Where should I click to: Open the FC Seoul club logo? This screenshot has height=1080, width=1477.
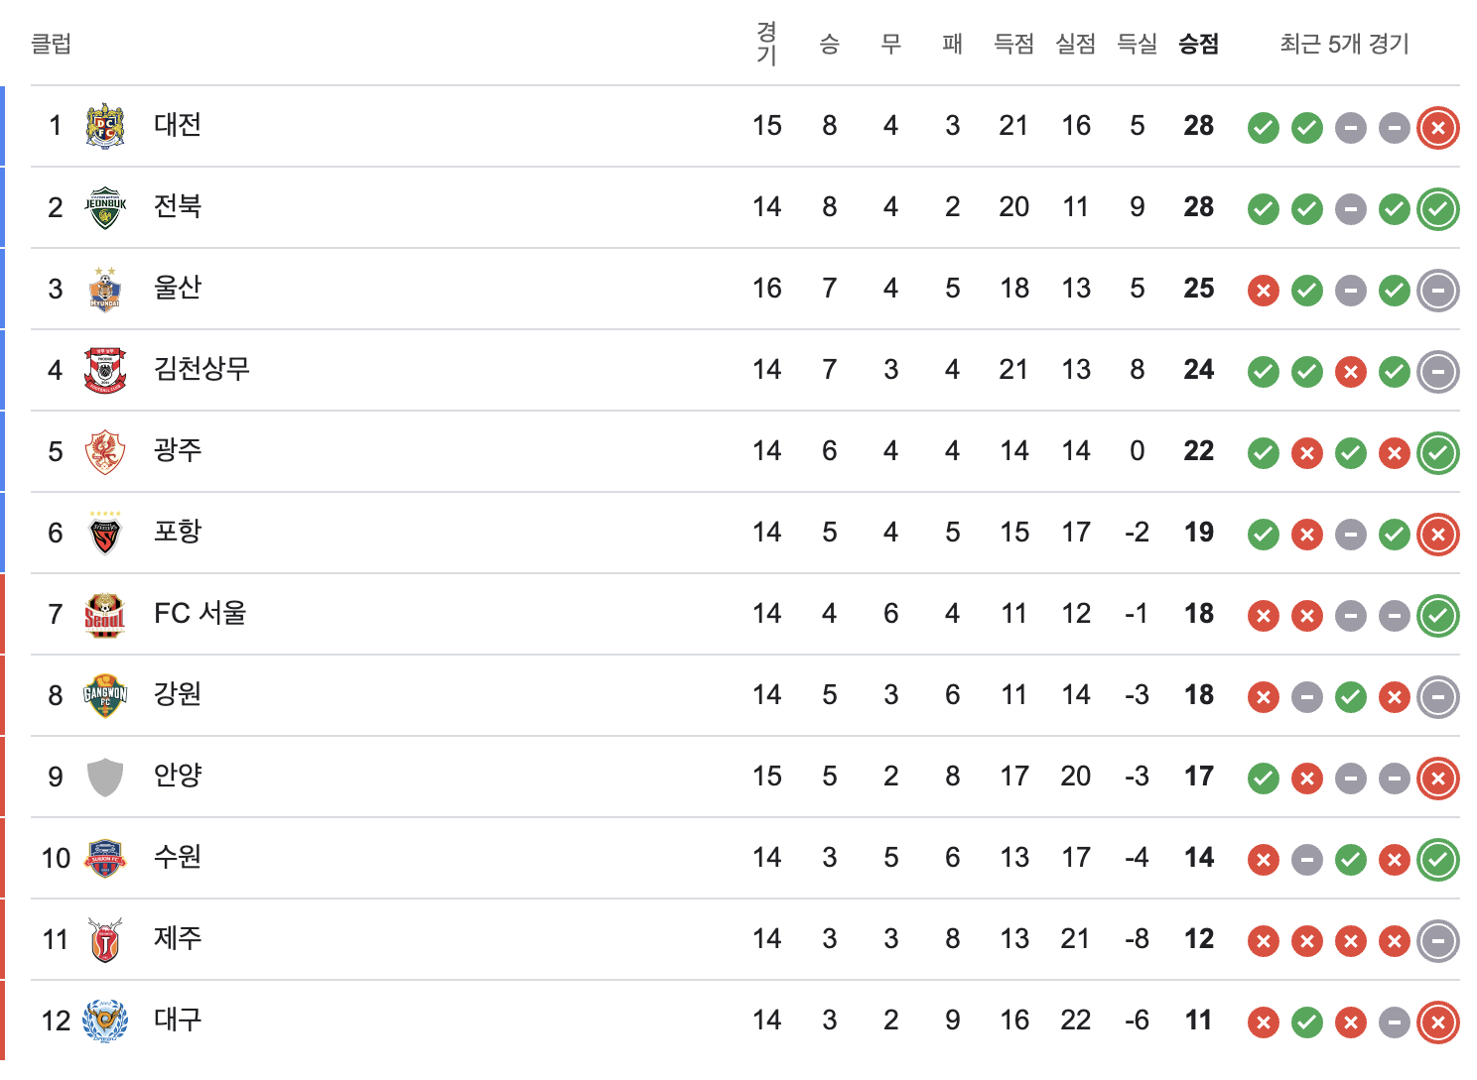click(105, 614)
